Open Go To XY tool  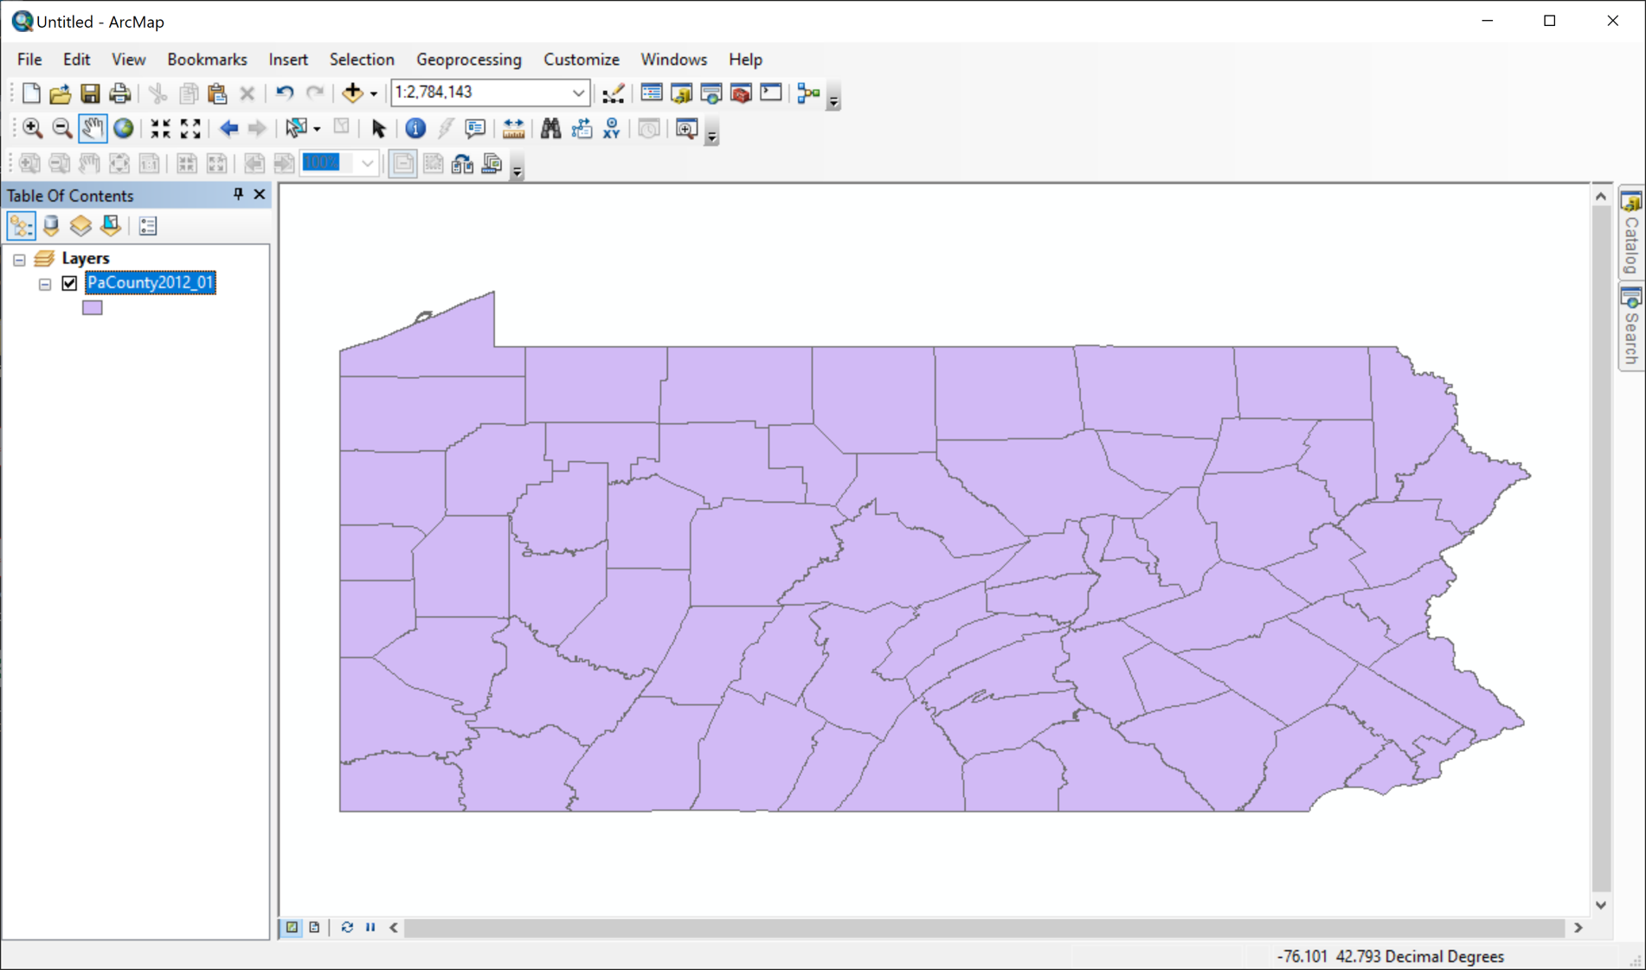611,129
